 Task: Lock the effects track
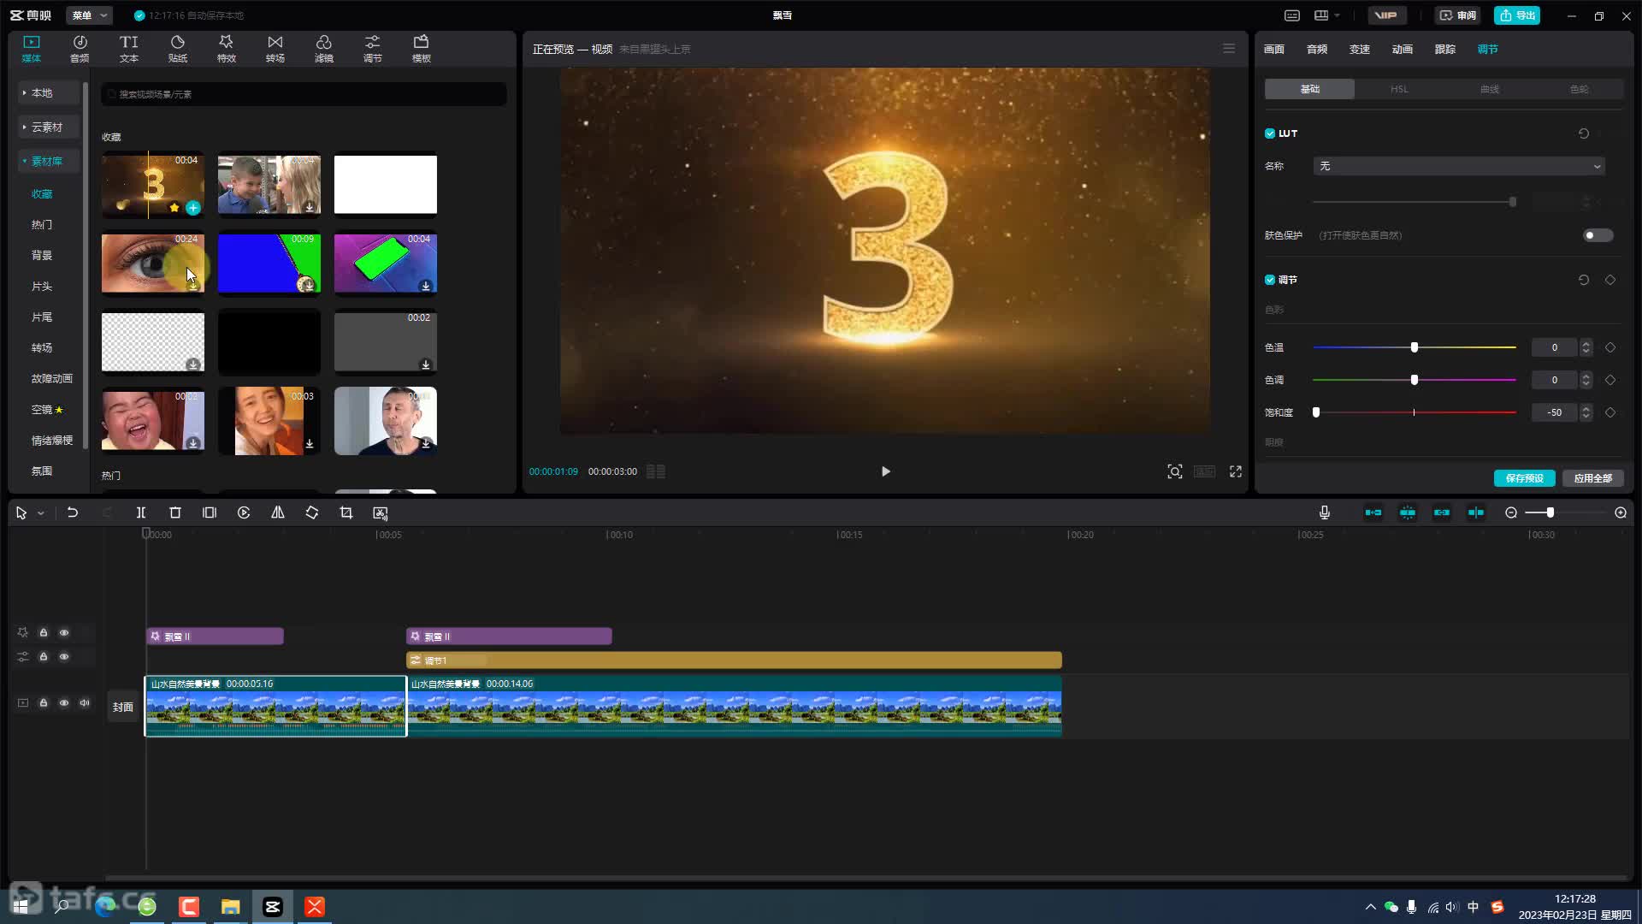click(x=44, y=633)
